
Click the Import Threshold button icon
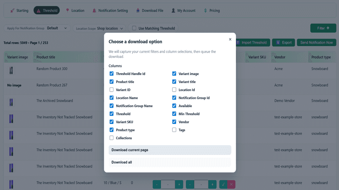[238, 42]
